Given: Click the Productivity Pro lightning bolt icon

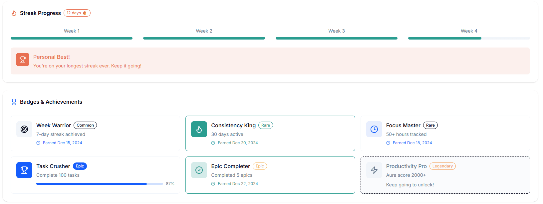Looking at the screenshot, I should (x=374, y=170).
